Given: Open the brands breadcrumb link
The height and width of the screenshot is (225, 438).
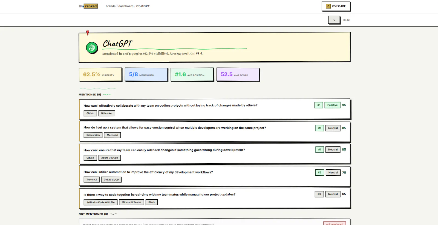Looking at the screenshot, I should (111, 6).
